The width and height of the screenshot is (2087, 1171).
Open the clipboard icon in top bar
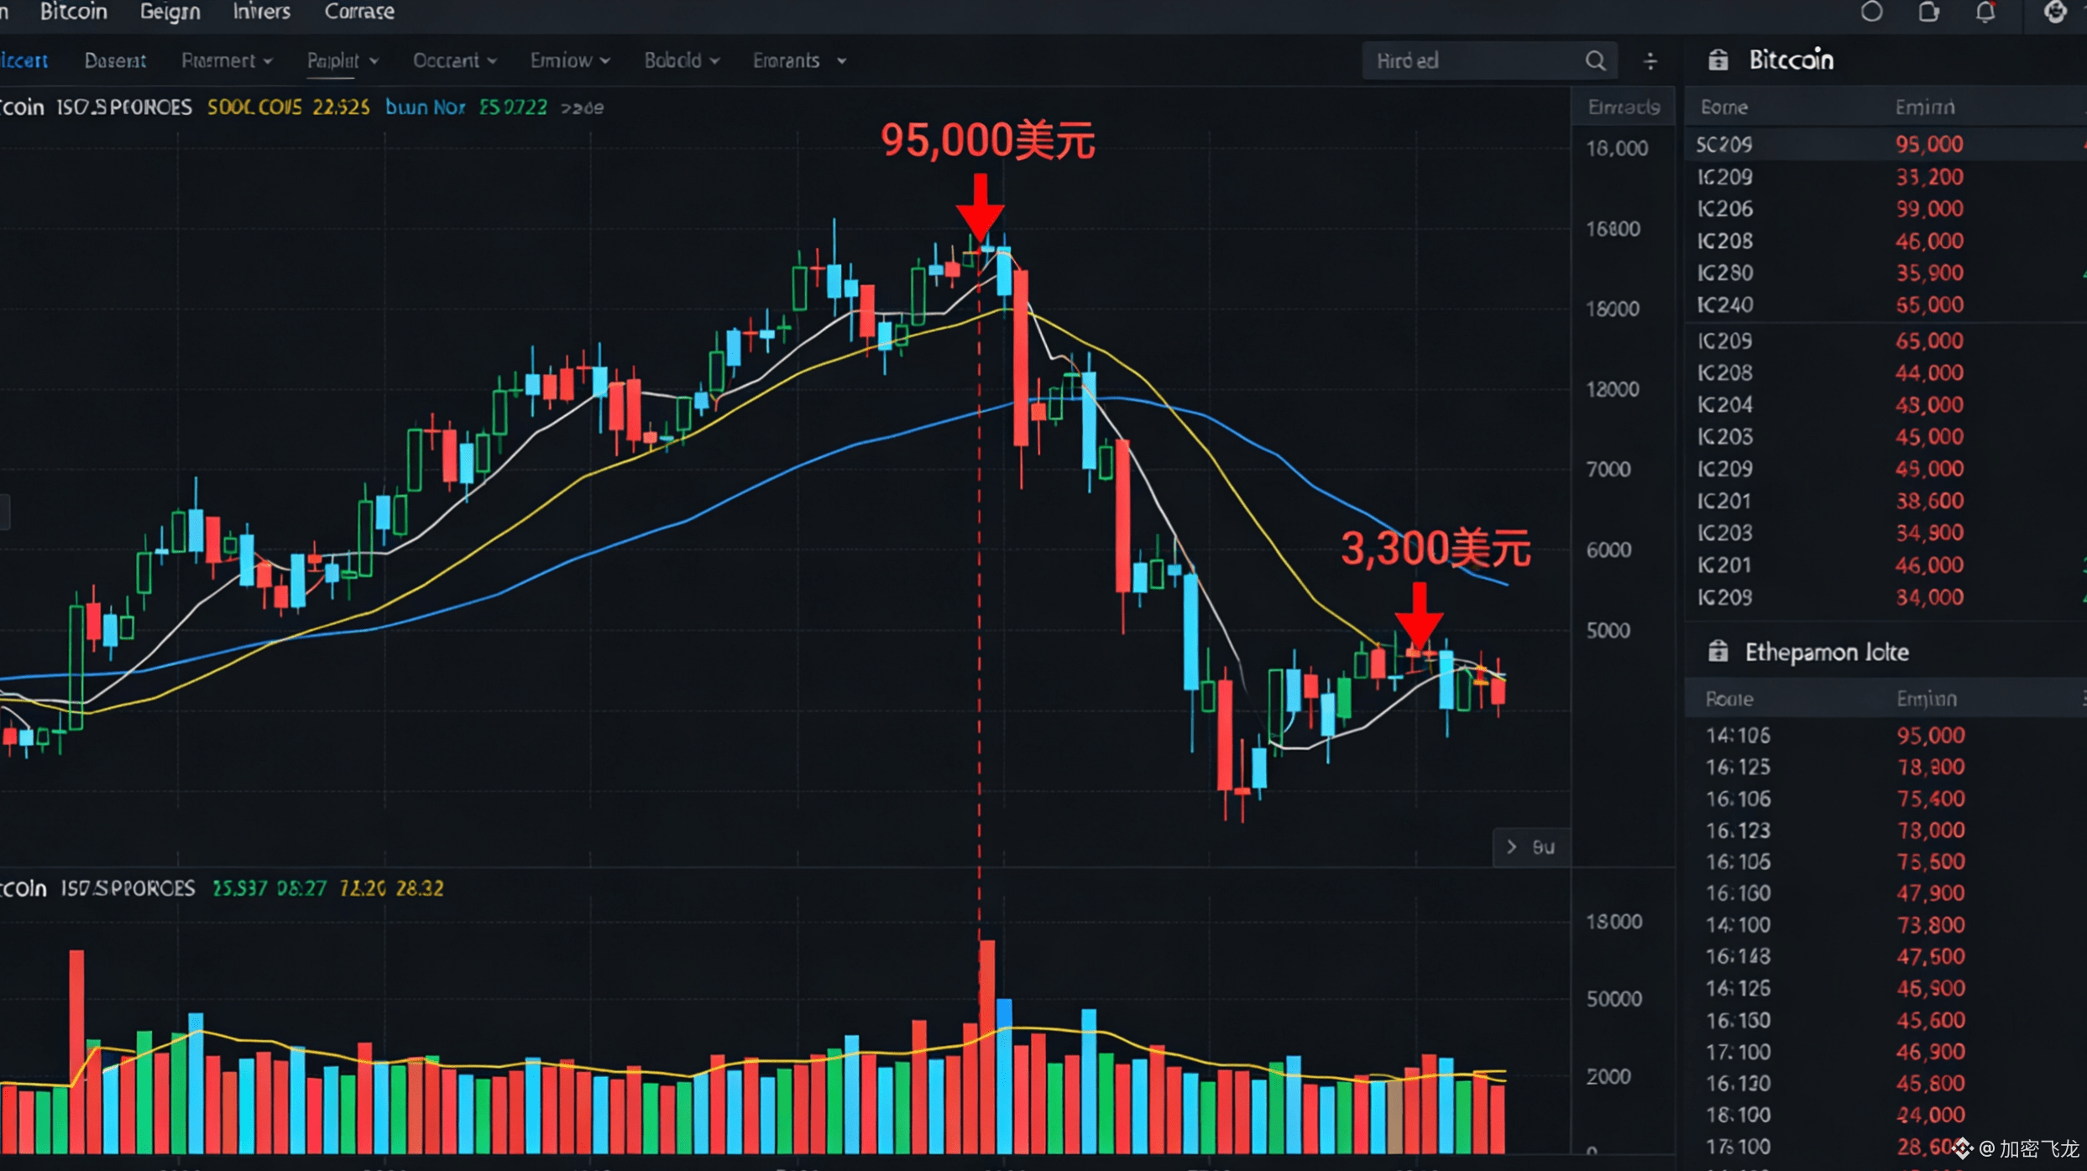[1928, 13]
